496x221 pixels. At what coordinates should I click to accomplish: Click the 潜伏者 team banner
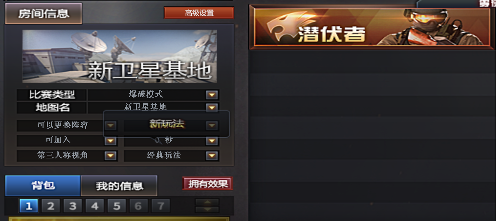tap(372, 27)
